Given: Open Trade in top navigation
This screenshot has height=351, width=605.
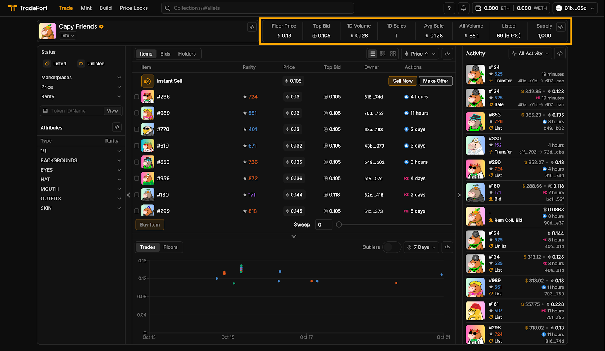Looking at the screenshot, I should pyautogui.click(x=66, y=8).
